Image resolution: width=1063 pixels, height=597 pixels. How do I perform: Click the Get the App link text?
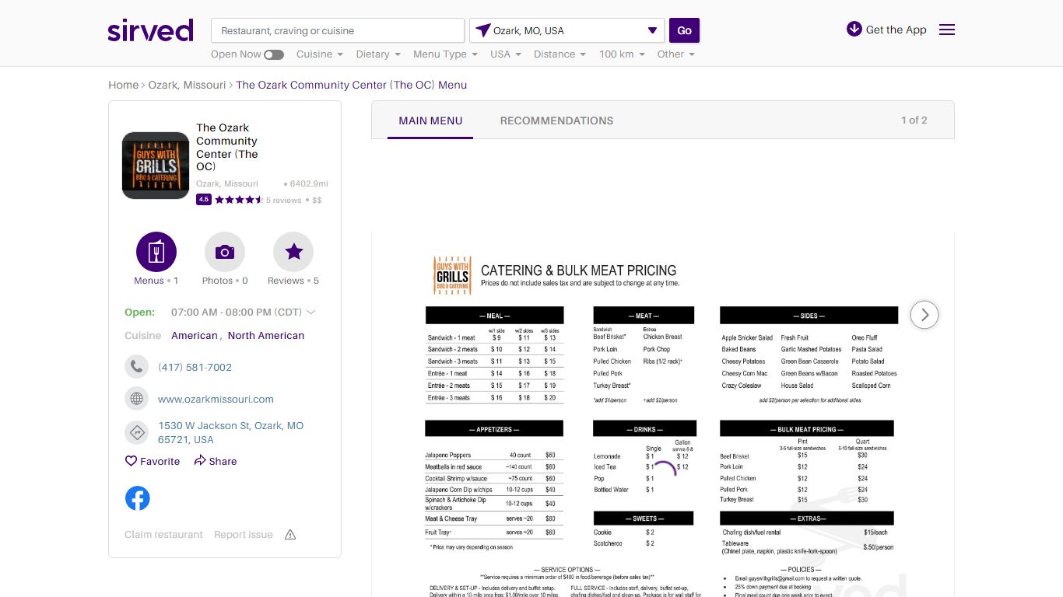coord(896,30)
